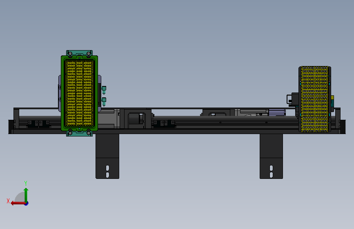The height and width of the screenshot is (229, 354).
Task: Select the upper teal fitting beside green tray
Action: (x=104, y=90)
